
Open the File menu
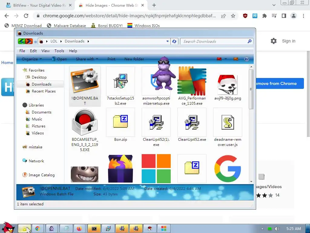(x=22, y=51)
